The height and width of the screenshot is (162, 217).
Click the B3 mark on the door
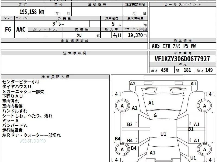(130, 124)
